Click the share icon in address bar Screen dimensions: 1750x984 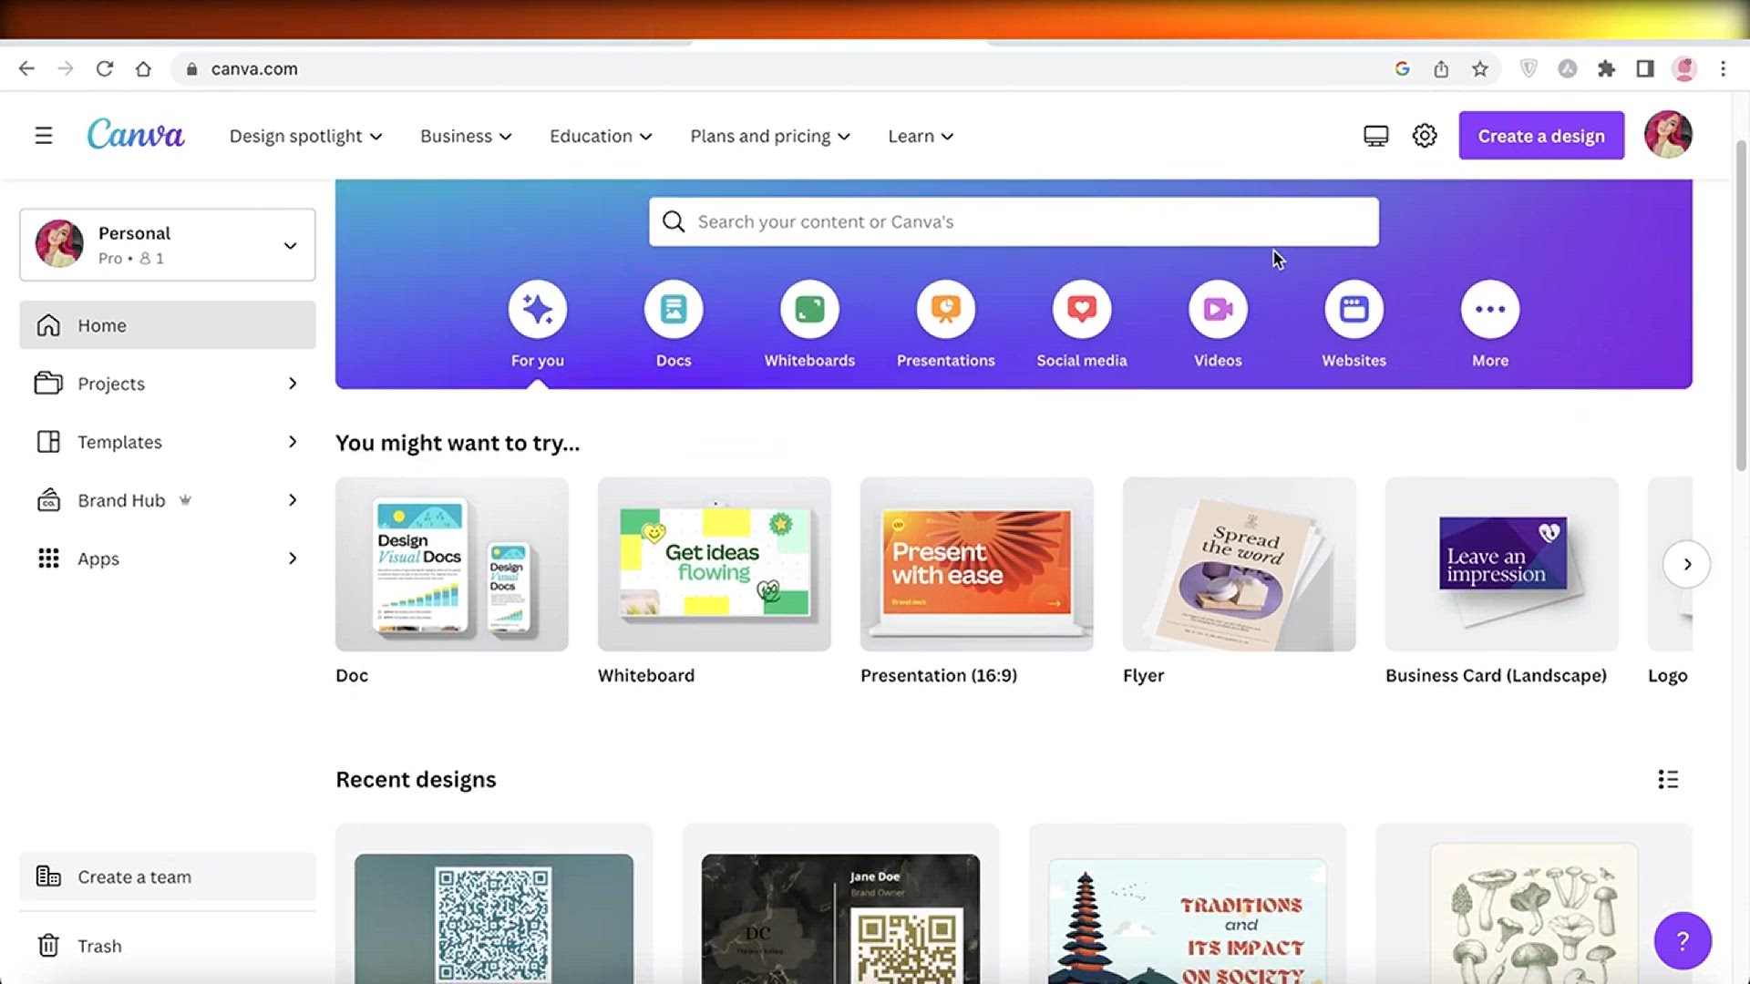(x=1441, y=68)
